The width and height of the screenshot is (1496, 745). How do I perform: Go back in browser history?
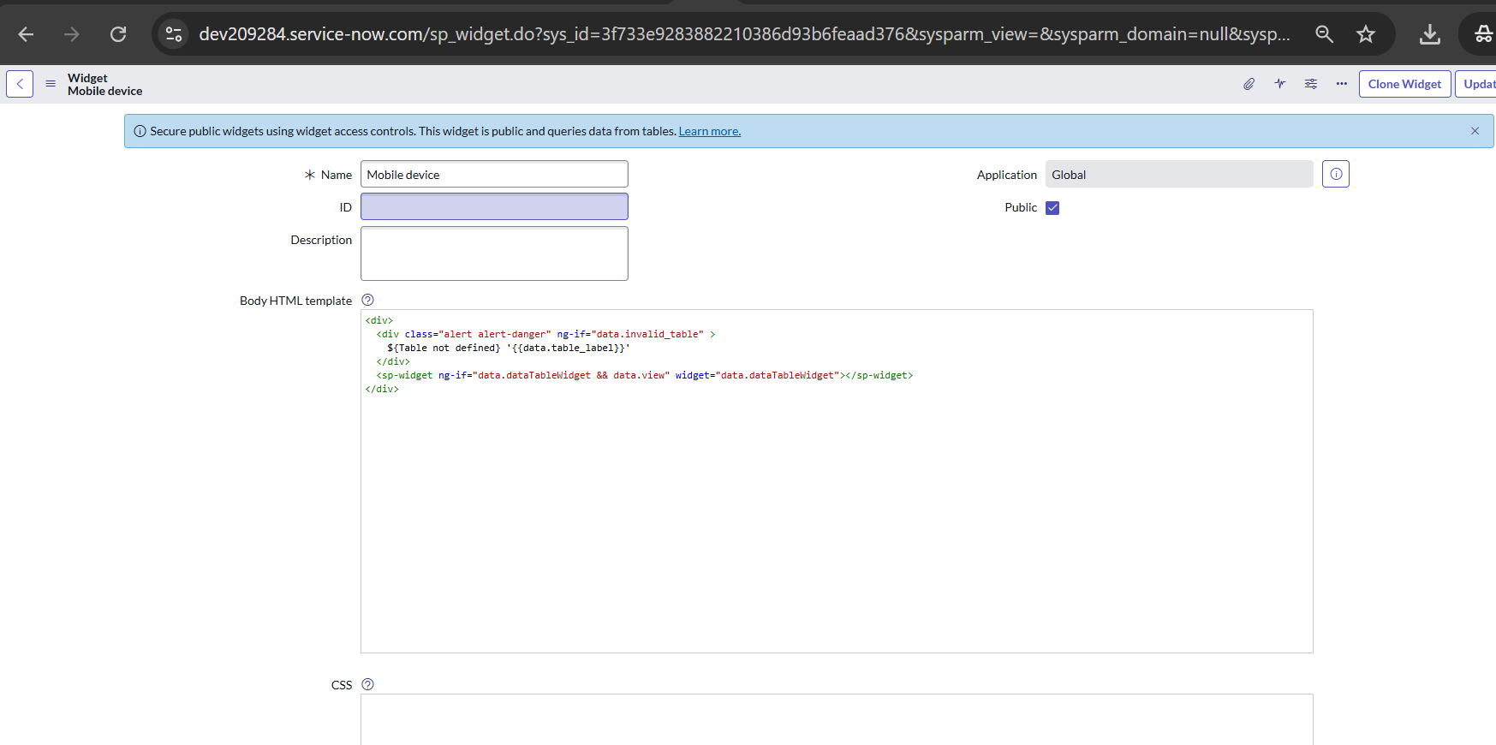(x=26, y=34)
